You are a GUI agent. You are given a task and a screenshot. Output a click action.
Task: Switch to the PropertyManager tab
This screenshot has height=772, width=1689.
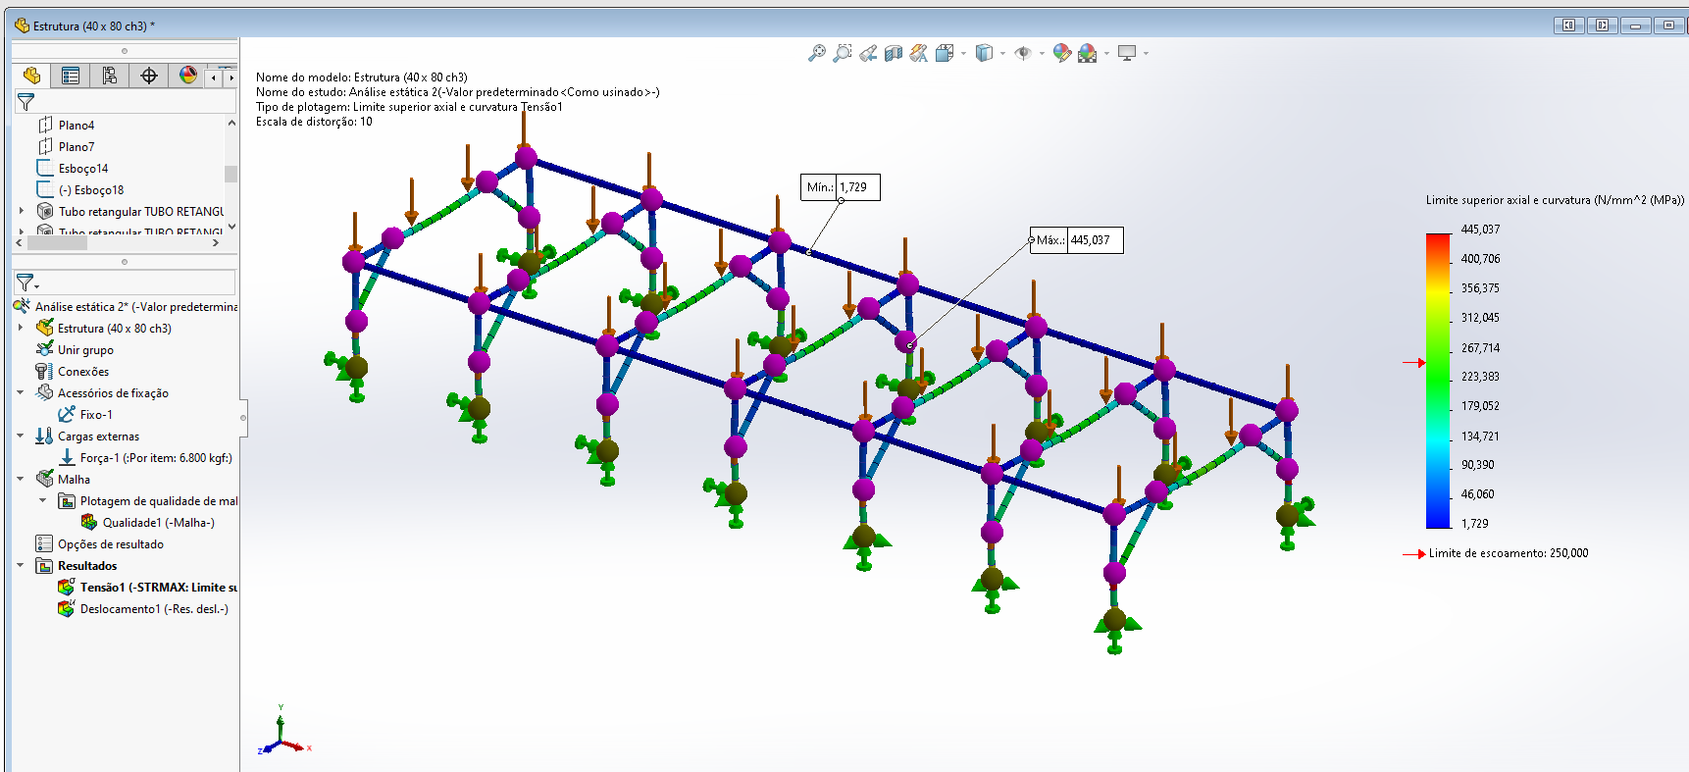pyautogui.click(x=71, y=76)
